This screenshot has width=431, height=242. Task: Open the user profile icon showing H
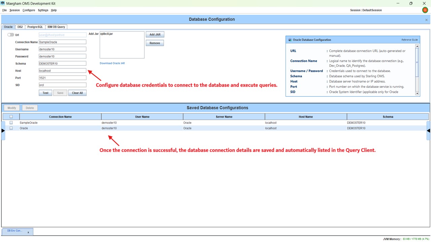[425, 10]
